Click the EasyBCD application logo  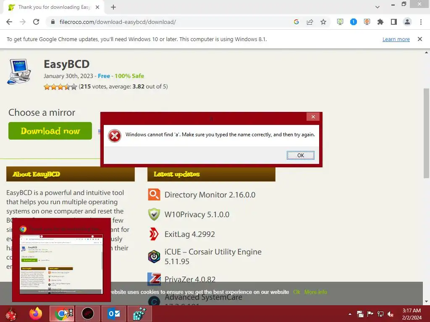19,72
